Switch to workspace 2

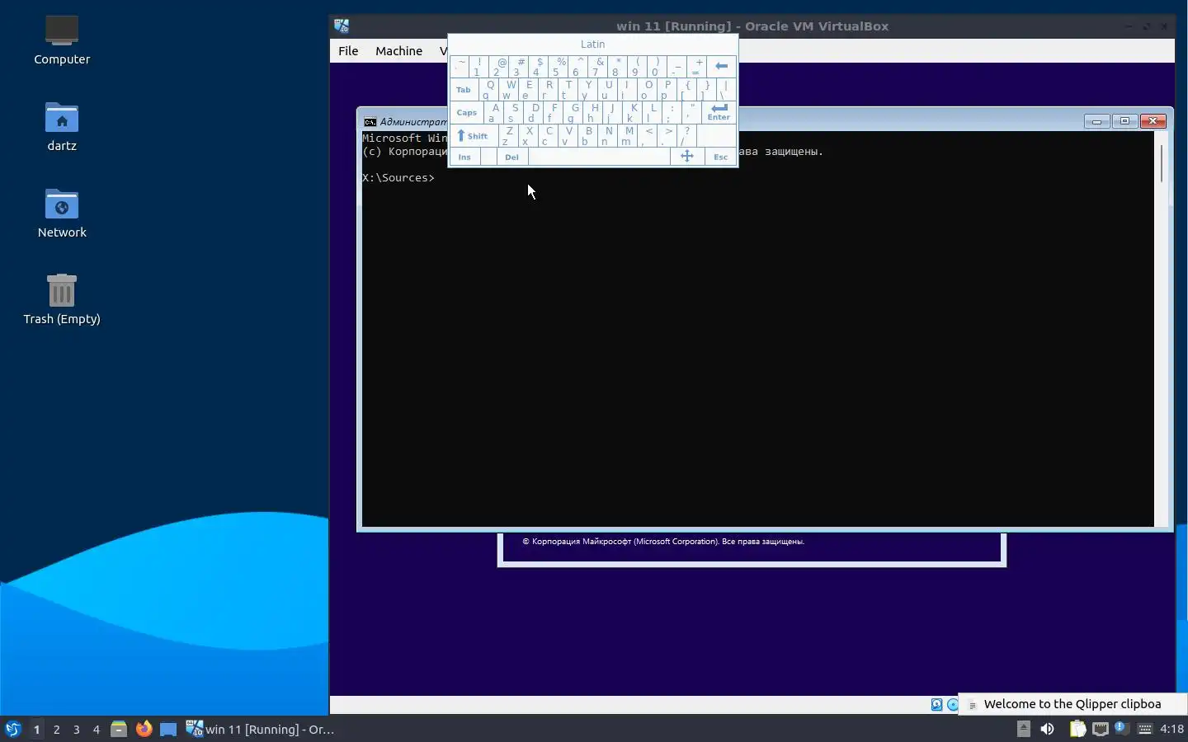tap(56, 729)
